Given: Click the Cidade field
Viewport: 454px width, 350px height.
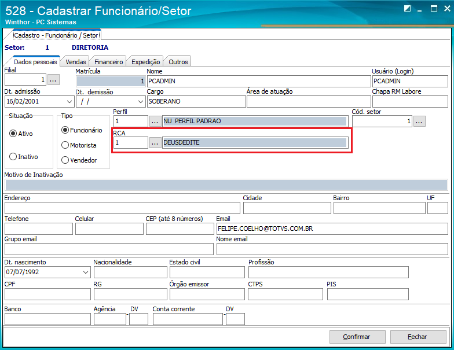Looking at the screenshot, I should pos(287,208).
